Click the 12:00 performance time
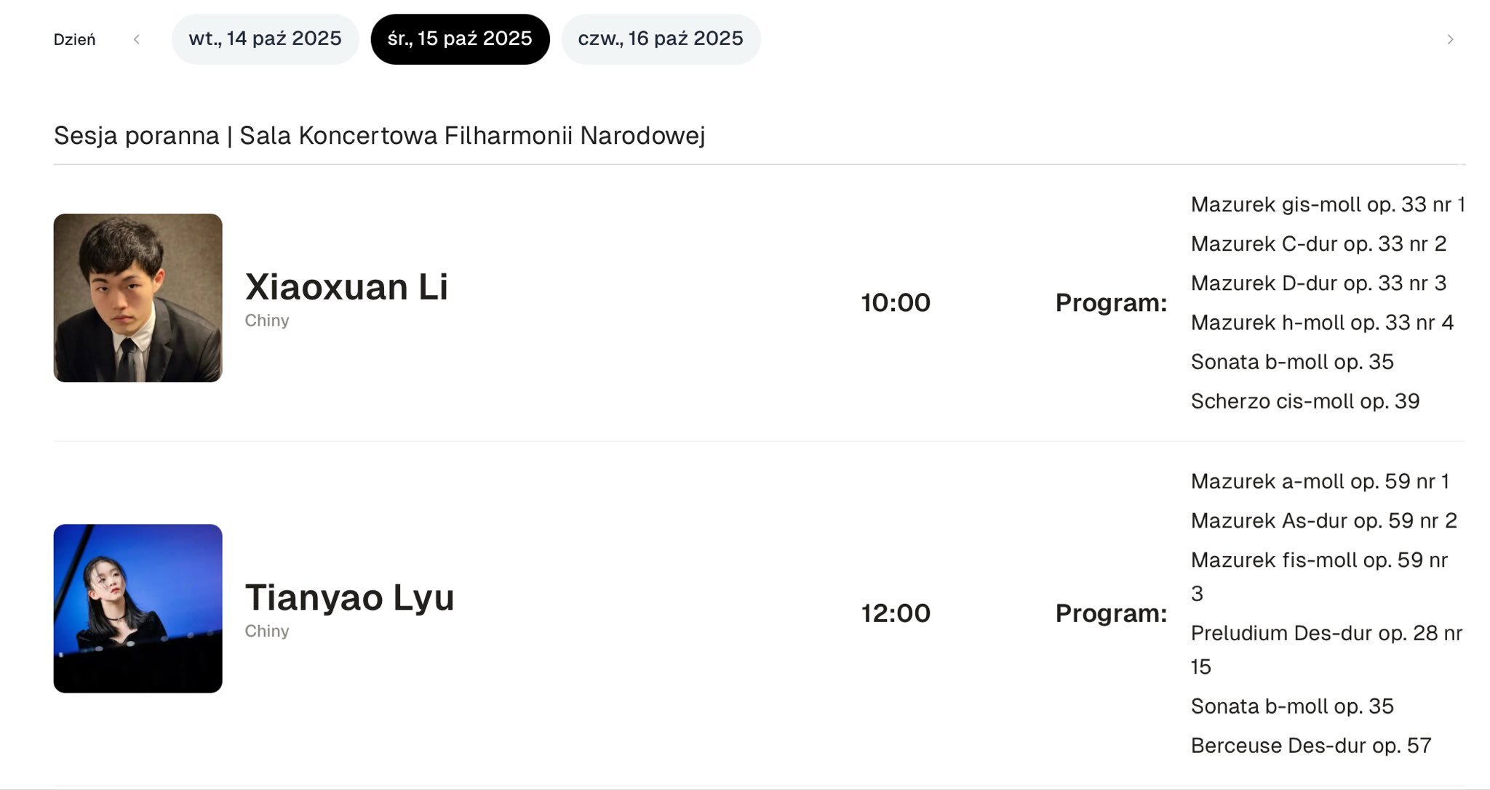Viewport: 1490px width, 790px height. [895, 613]
